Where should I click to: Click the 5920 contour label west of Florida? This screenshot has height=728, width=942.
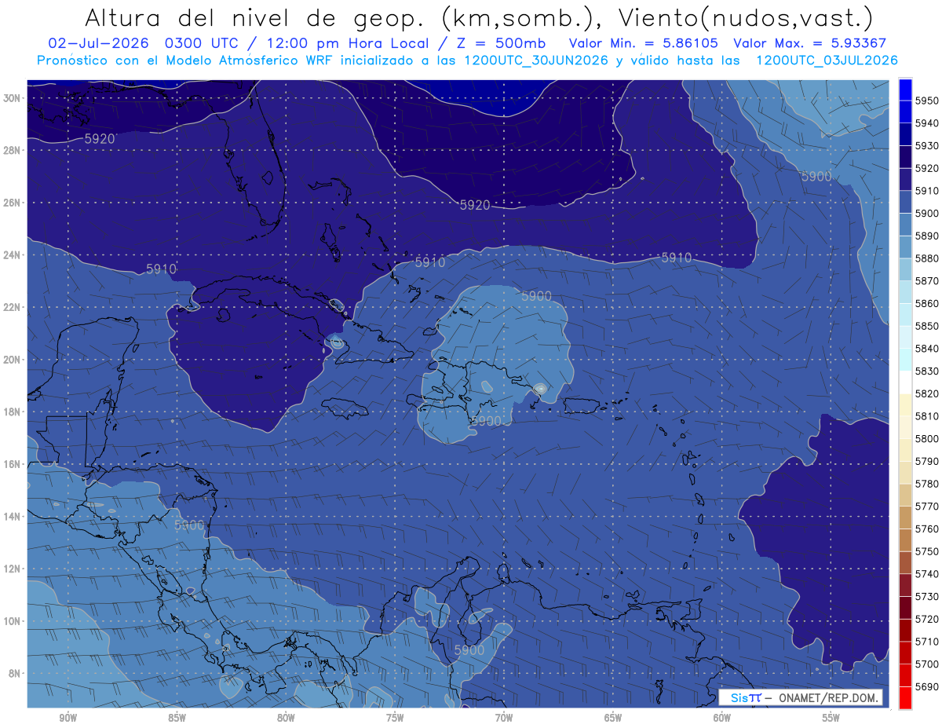[x=100, y=139]
